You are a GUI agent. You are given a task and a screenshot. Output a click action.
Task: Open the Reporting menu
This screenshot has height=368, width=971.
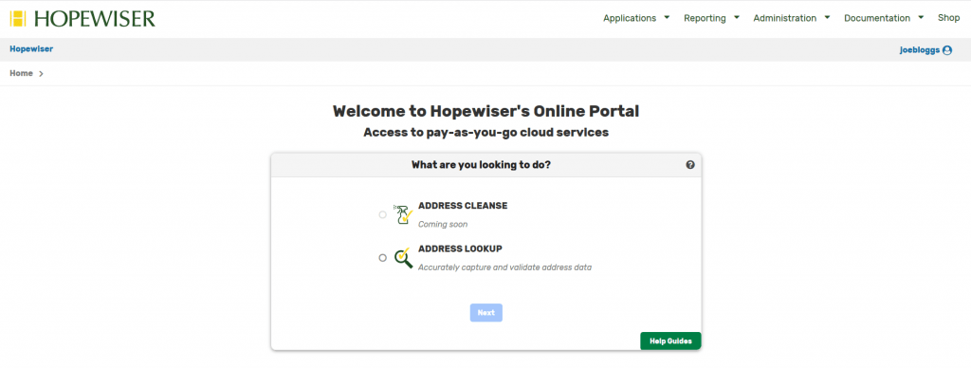pos(705,18)
